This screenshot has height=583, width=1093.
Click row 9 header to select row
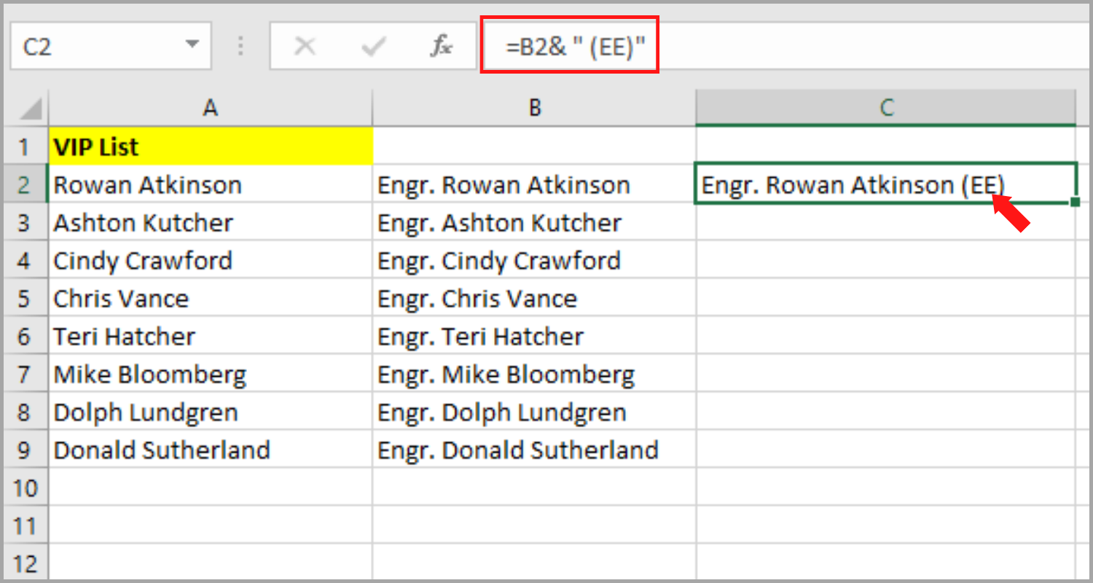tap(26, 450)
